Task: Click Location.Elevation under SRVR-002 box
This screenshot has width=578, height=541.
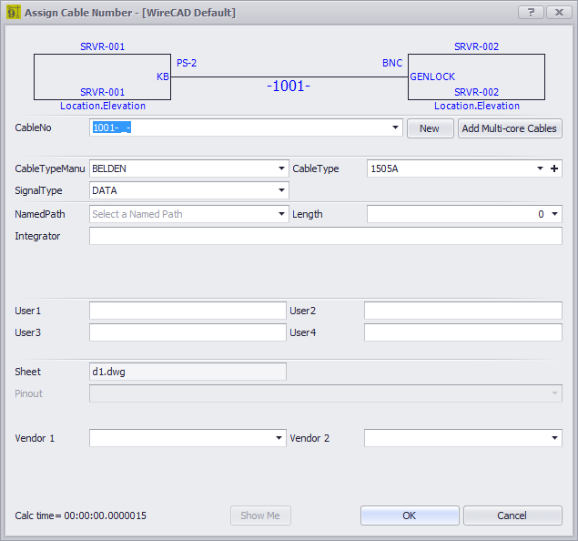Action: pos(477,106)
